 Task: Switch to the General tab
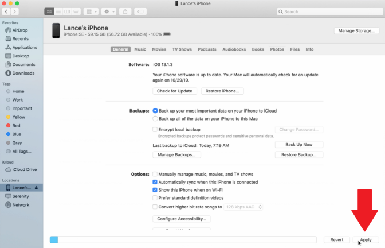[120, 49]
